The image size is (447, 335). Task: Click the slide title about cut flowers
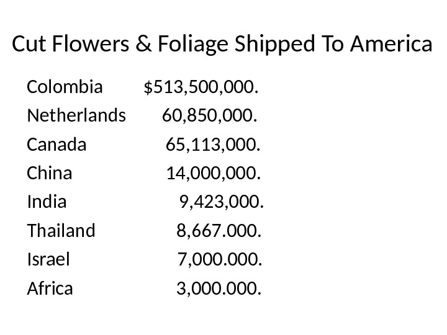221,45
